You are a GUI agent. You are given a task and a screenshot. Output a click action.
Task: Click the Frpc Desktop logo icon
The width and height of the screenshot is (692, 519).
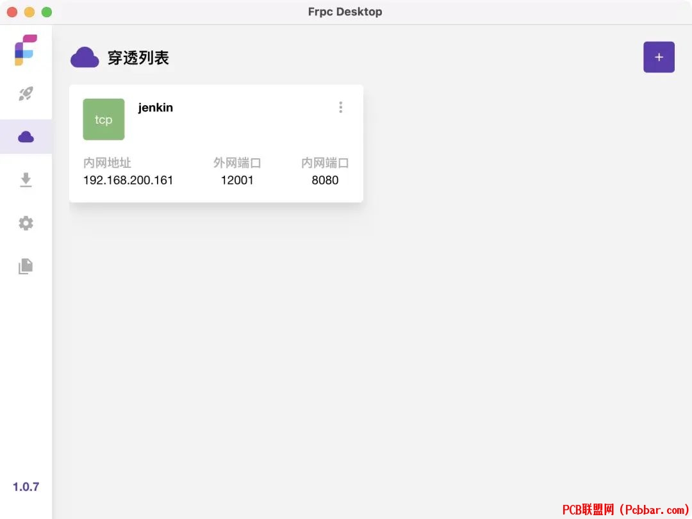pos(26,50)
